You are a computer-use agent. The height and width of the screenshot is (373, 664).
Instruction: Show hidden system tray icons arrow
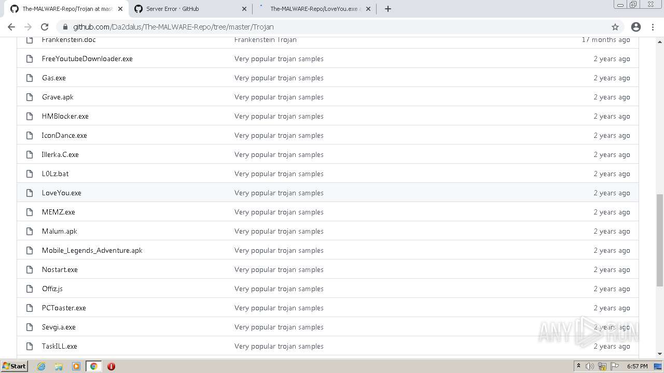(x=578, y=366)
